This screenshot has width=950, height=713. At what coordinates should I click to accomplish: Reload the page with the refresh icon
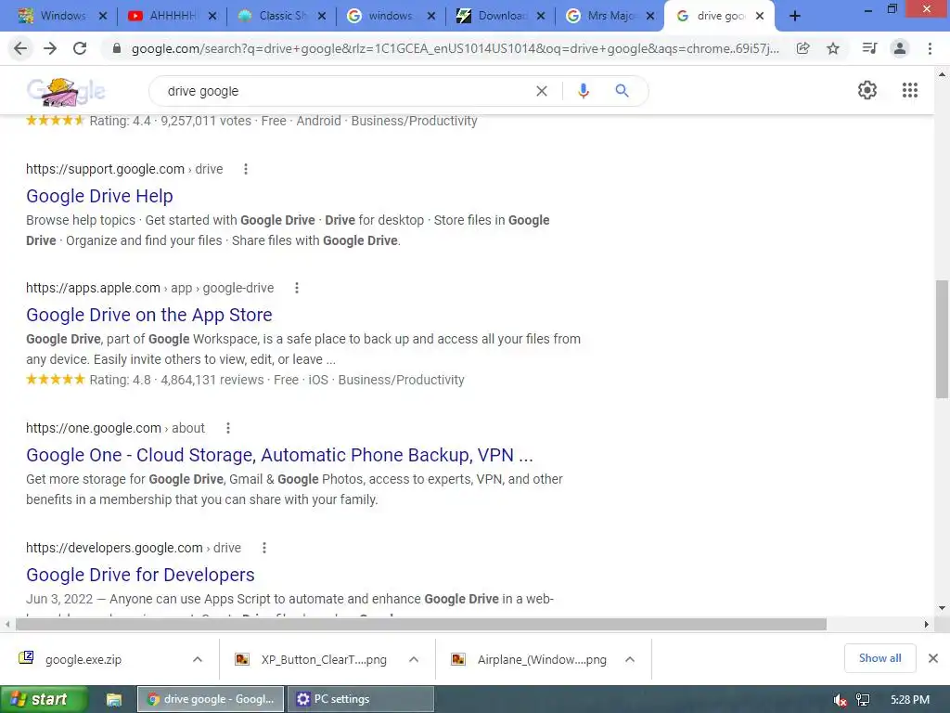tap(80, 48)
